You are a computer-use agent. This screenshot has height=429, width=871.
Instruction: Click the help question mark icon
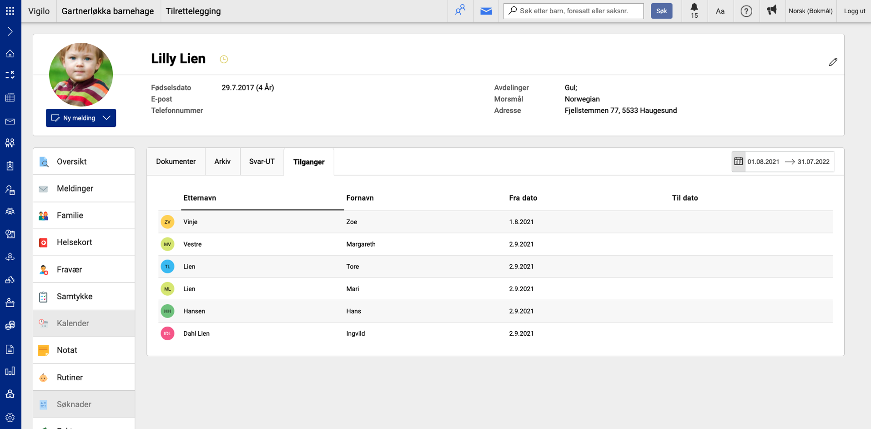pos(746,11)
